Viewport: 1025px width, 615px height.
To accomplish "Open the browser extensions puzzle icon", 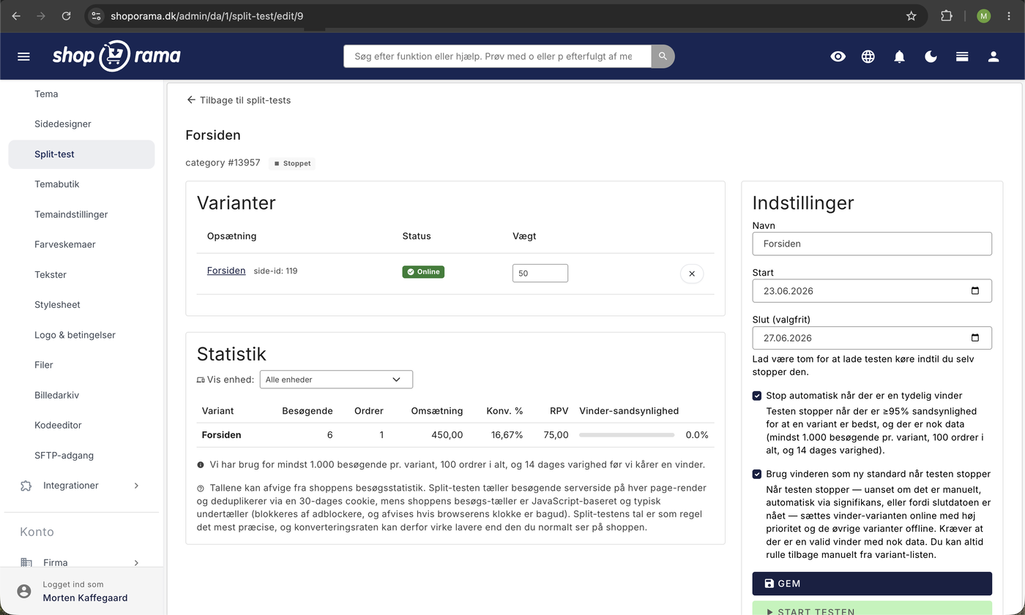I will 947,15.
